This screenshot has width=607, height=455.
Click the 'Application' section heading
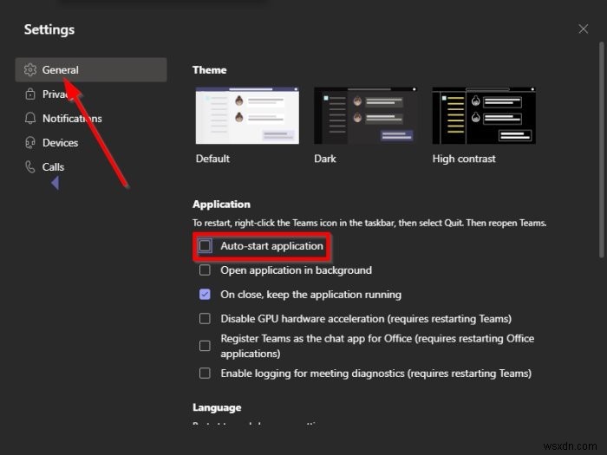tap(221, 205)
